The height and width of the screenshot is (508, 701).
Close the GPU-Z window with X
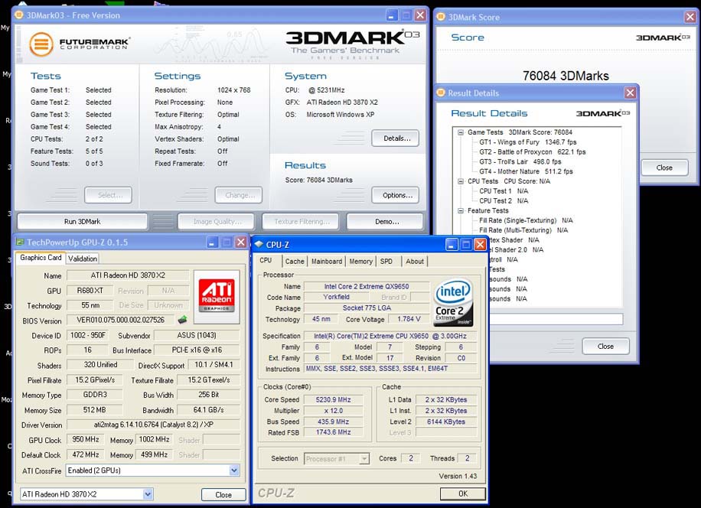241,243
